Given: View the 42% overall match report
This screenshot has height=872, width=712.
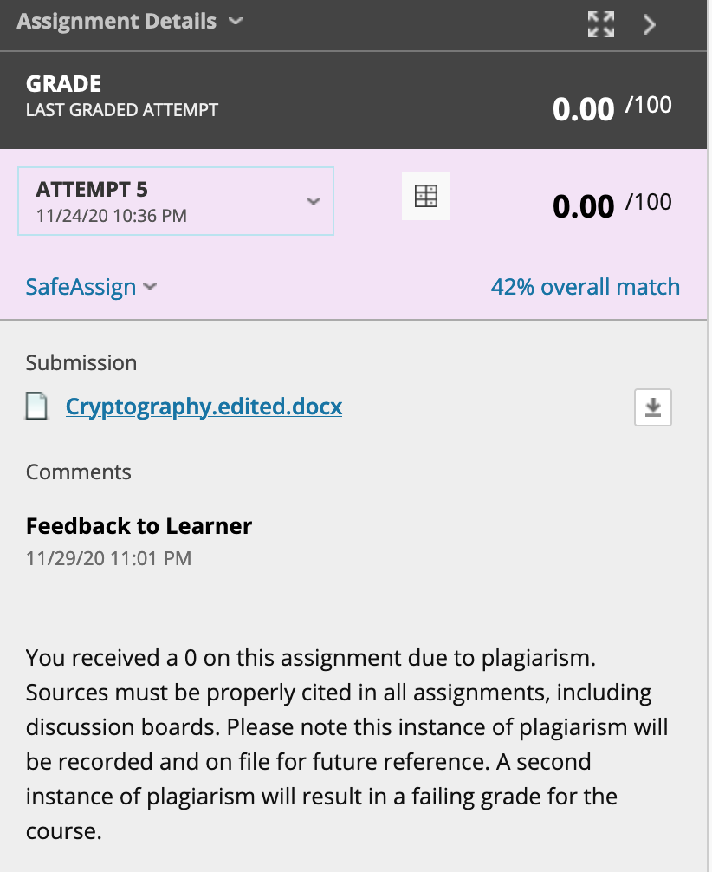Looking at the screenshot, I should tap(586, 287).
